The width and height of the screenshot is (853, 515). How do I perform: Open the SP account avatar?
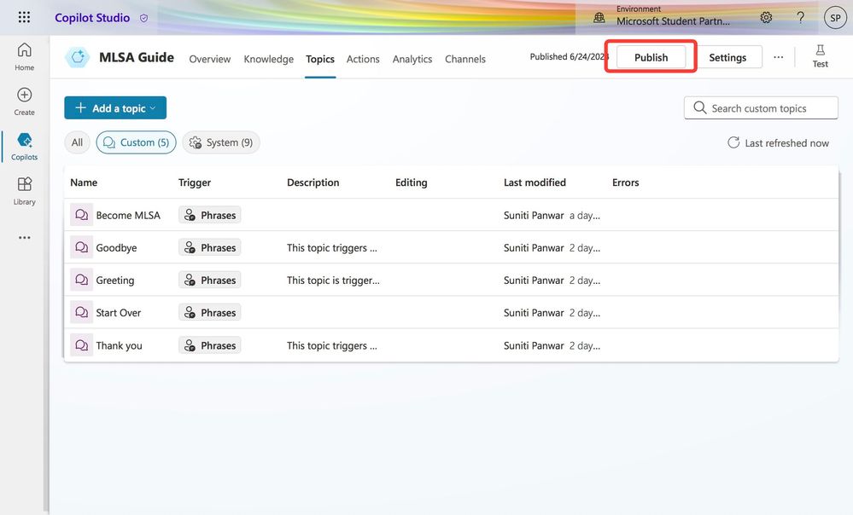[x=835, y=18]
